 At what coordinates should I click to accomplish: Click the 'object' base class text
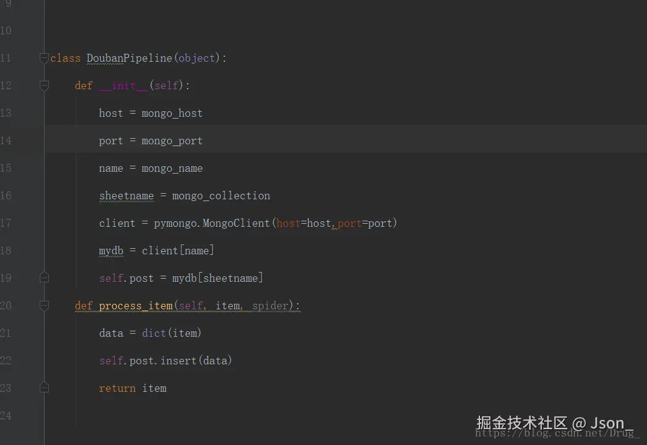click(196, 58)
